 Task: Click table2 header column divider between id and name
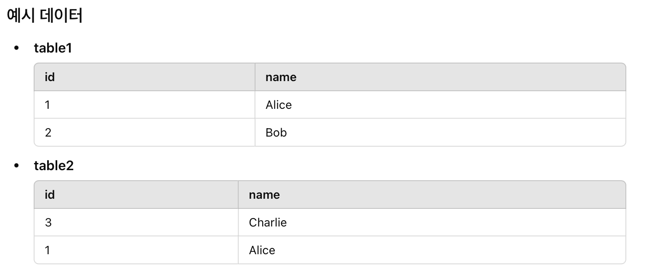click(238, 195)
